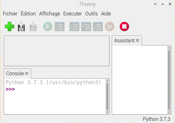Image resolution: width=175 pixels, height=123 pixels.
Task: Click the Assistant vertical scrollbar thumb
Action: click(169, 80)
